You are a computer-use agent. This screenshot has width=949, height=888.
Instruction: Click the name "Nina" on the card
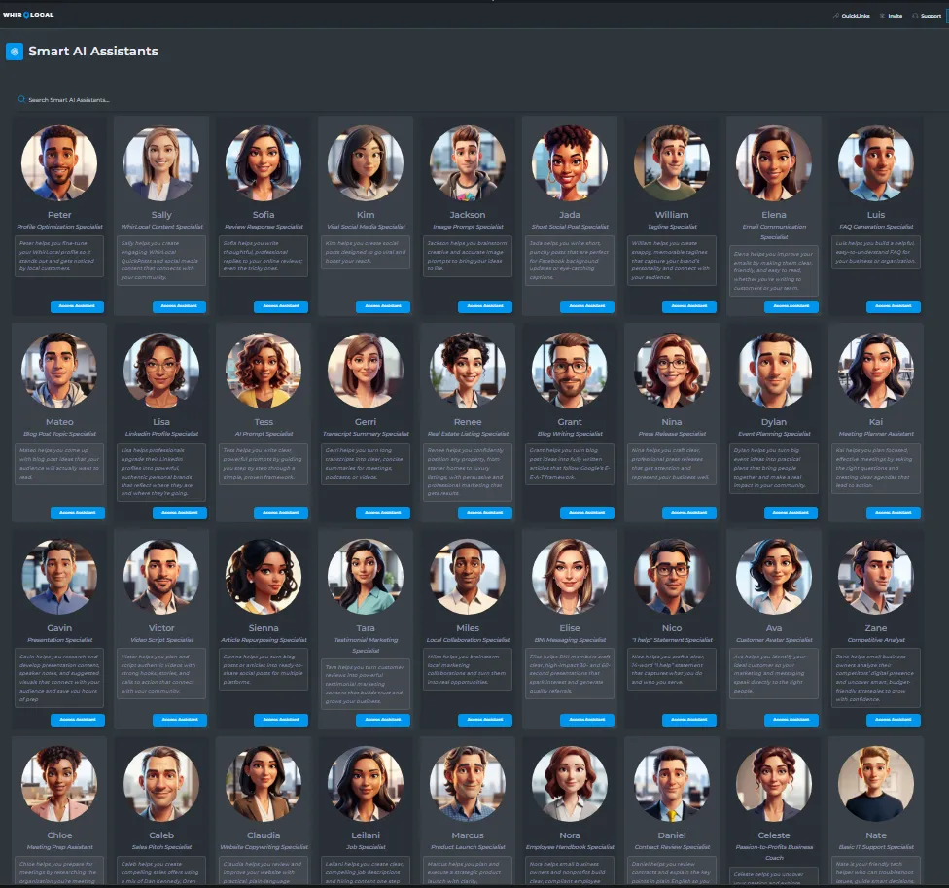click(672, 422)
